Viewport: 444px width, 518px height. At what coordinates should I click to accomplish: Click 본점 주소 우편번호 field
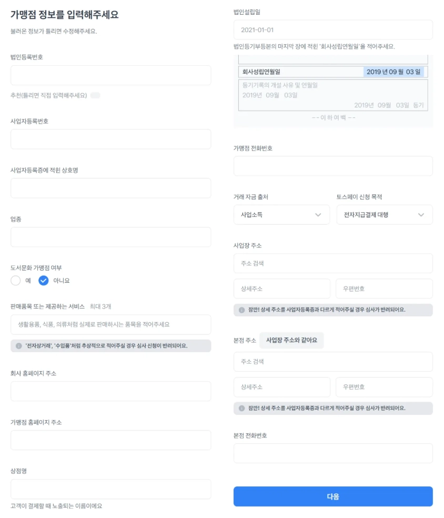384,387
